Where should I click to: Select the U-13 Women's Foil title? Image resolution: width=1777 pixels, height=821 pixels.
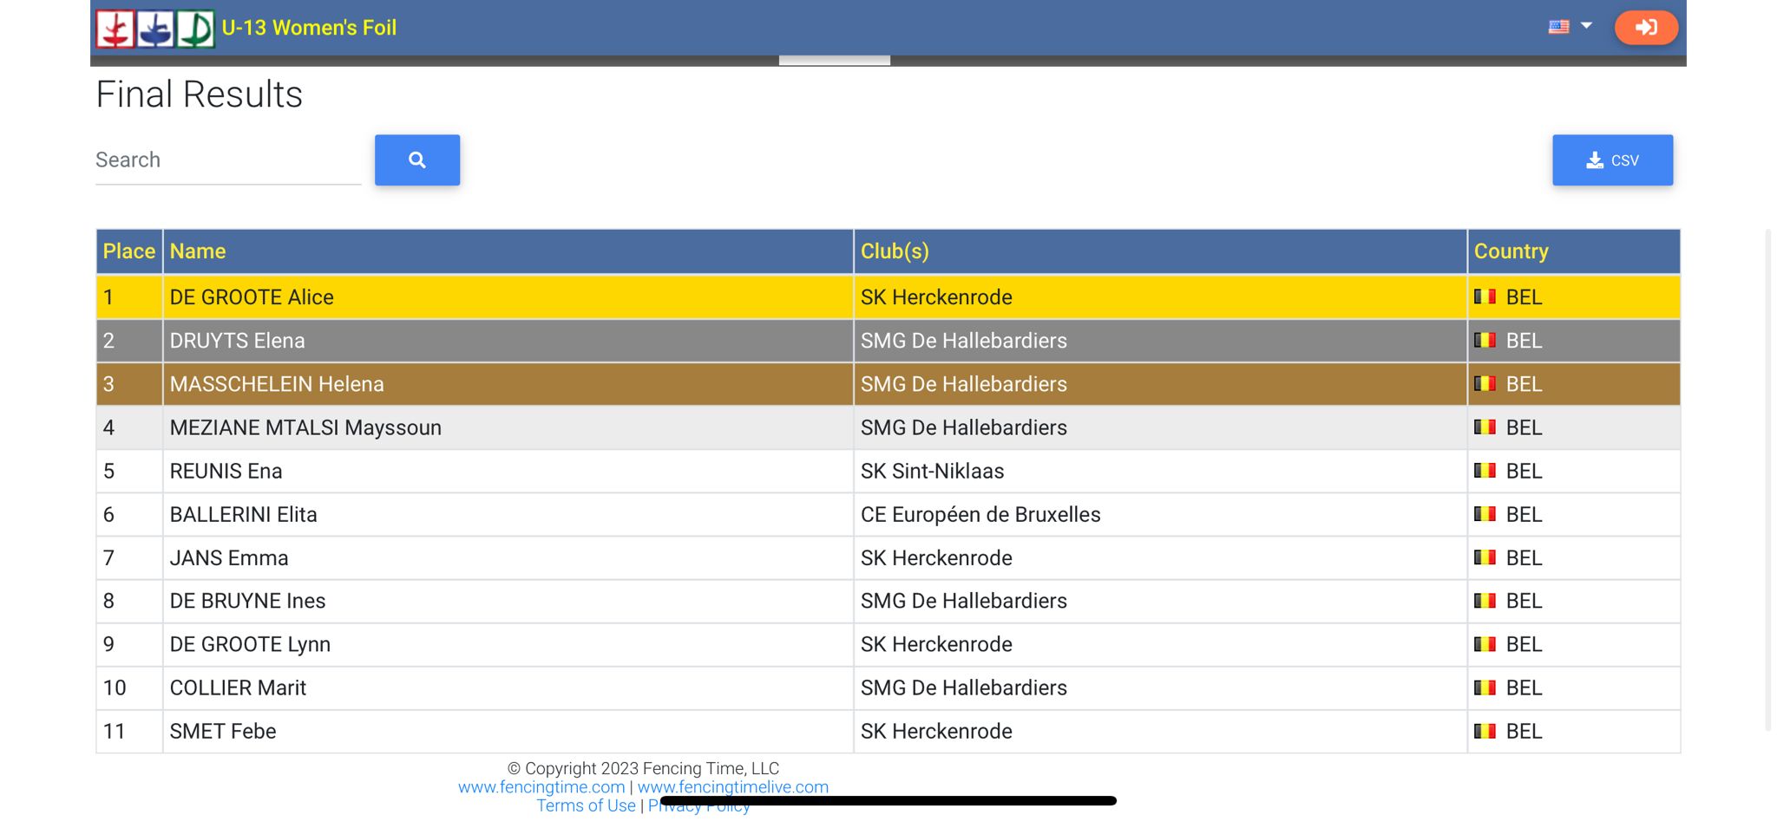coord(309,28)
